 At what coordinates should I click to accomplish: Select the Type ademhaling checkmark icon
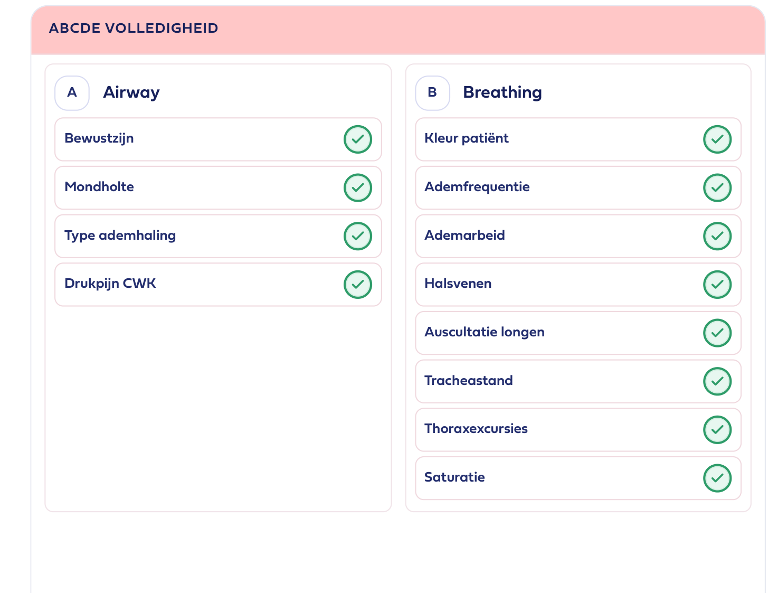tap(358, 236)
